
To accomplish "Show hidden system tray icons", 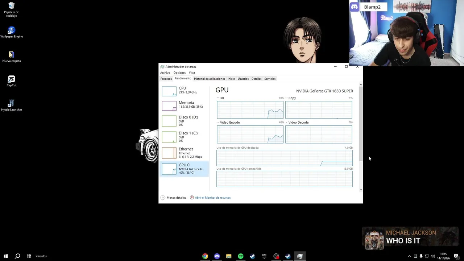I will [x=410, y=256].
